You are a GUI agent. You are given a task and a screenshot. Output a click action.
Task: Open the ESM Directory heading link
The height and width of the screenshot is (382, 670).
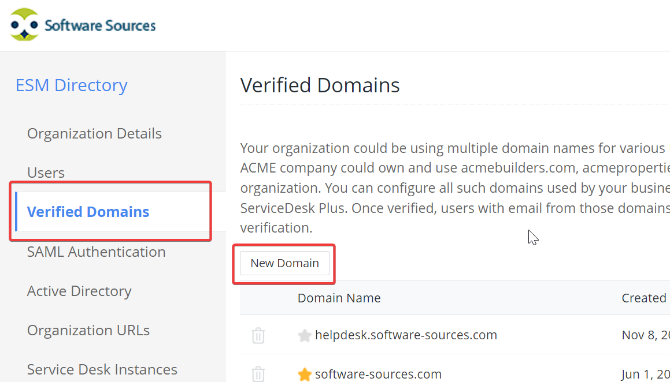coord(71,85)
